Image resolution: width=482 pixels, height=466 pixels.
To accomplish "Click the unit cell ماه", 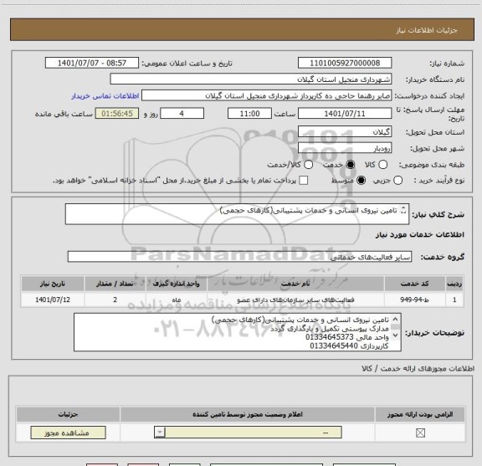I will [x=176, y=300].
